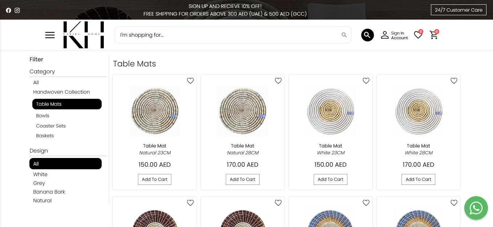Open the wishlist heart in header
This screenshot has height=227, width=493.
418,35
